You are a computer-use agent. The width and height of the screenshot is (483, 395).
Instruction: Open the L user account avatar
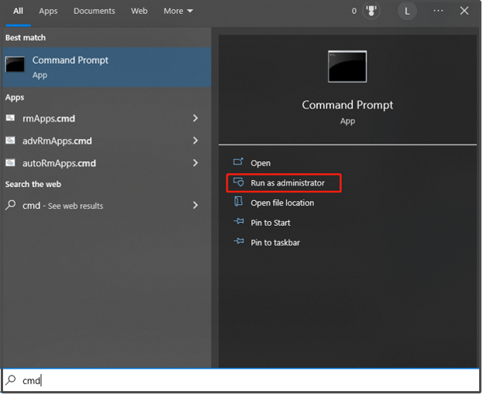[407, 12]
